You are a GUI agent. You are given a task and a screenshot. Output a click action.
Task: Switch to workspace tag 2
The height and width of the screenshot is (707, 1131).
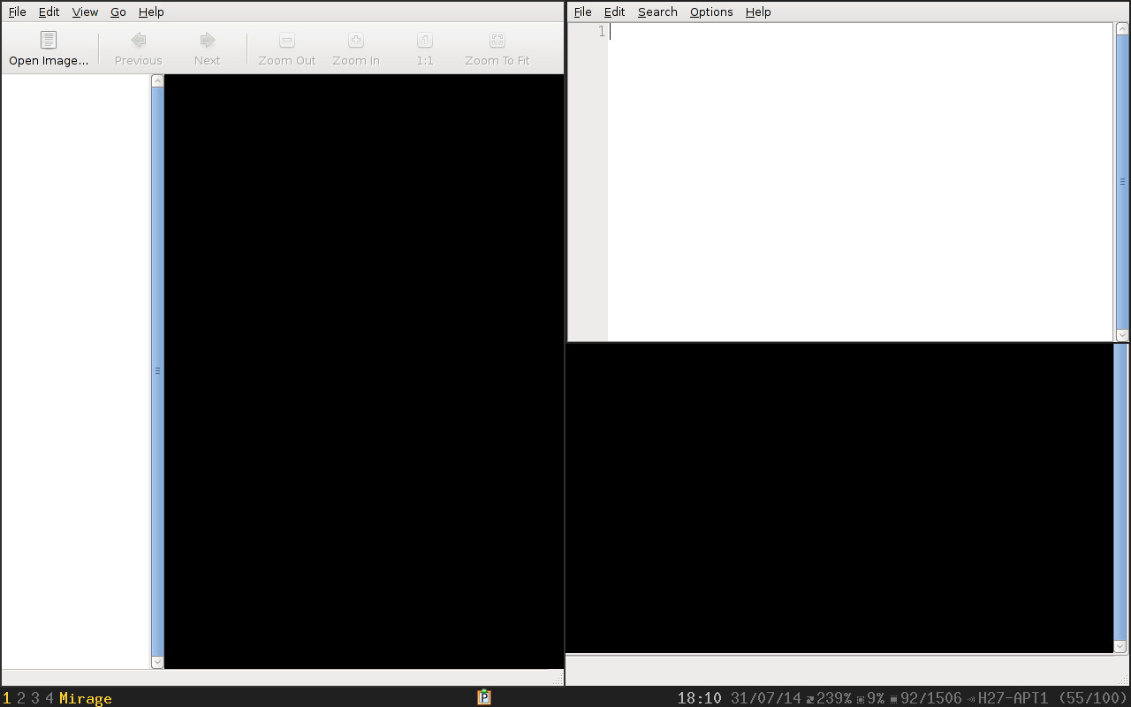[21, 698]
